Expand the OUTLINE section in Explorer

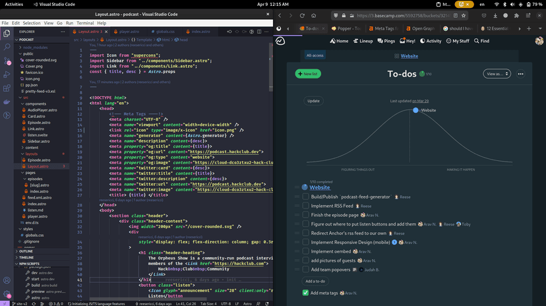26,251
